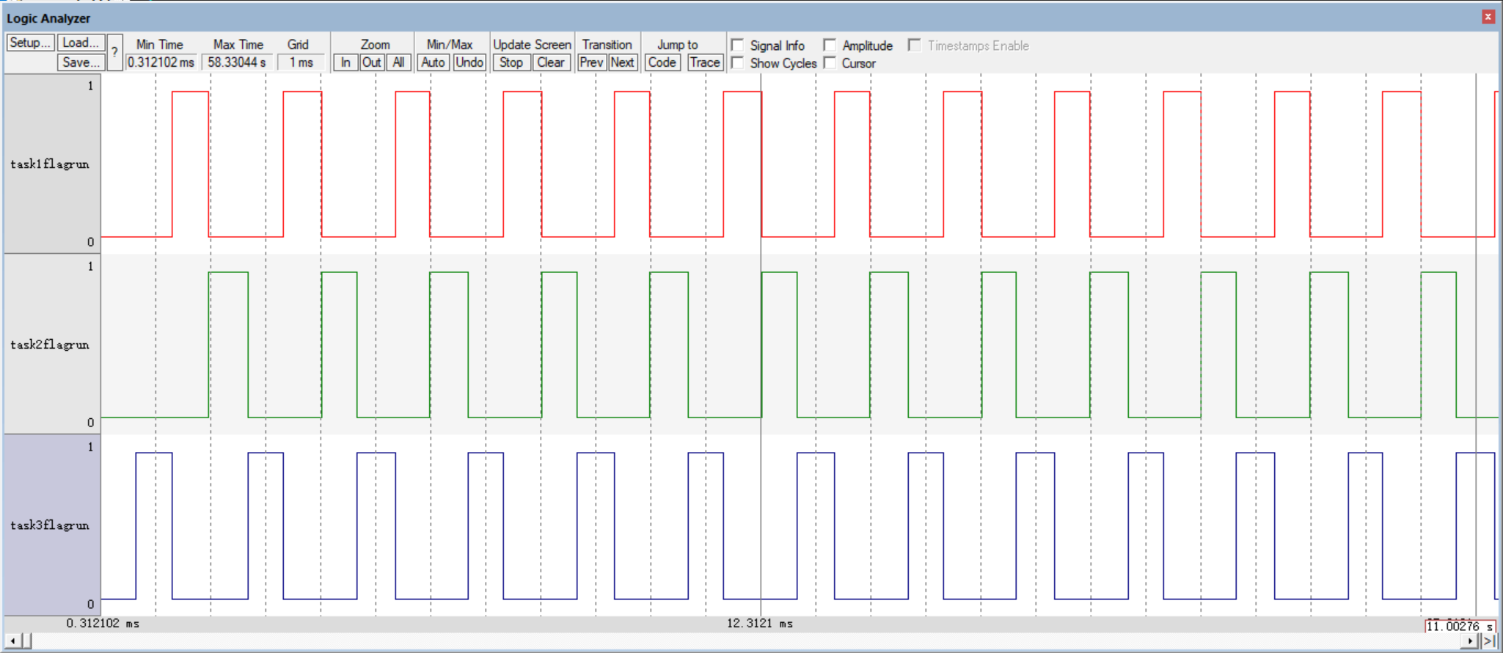
Task: Enable the Cursor checkbox
Action: pos(830,63)
